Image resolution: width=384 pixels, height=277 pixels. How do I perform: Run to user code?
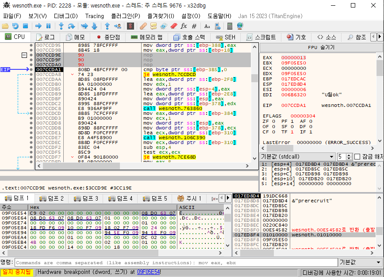pos(118,26)
